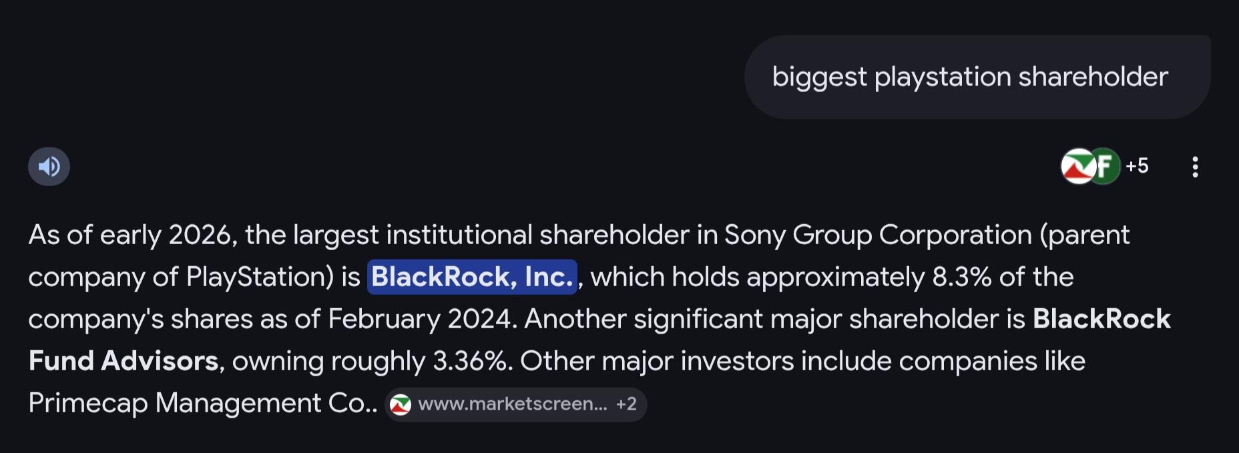This screenshot has width=1239, height=453.
Task: Click "Primecap Management Co." in the answer
Action: pos(201,403)
